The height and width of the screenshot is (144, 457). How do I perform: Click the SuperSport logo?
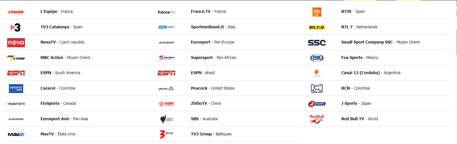[x=166, y=58]
